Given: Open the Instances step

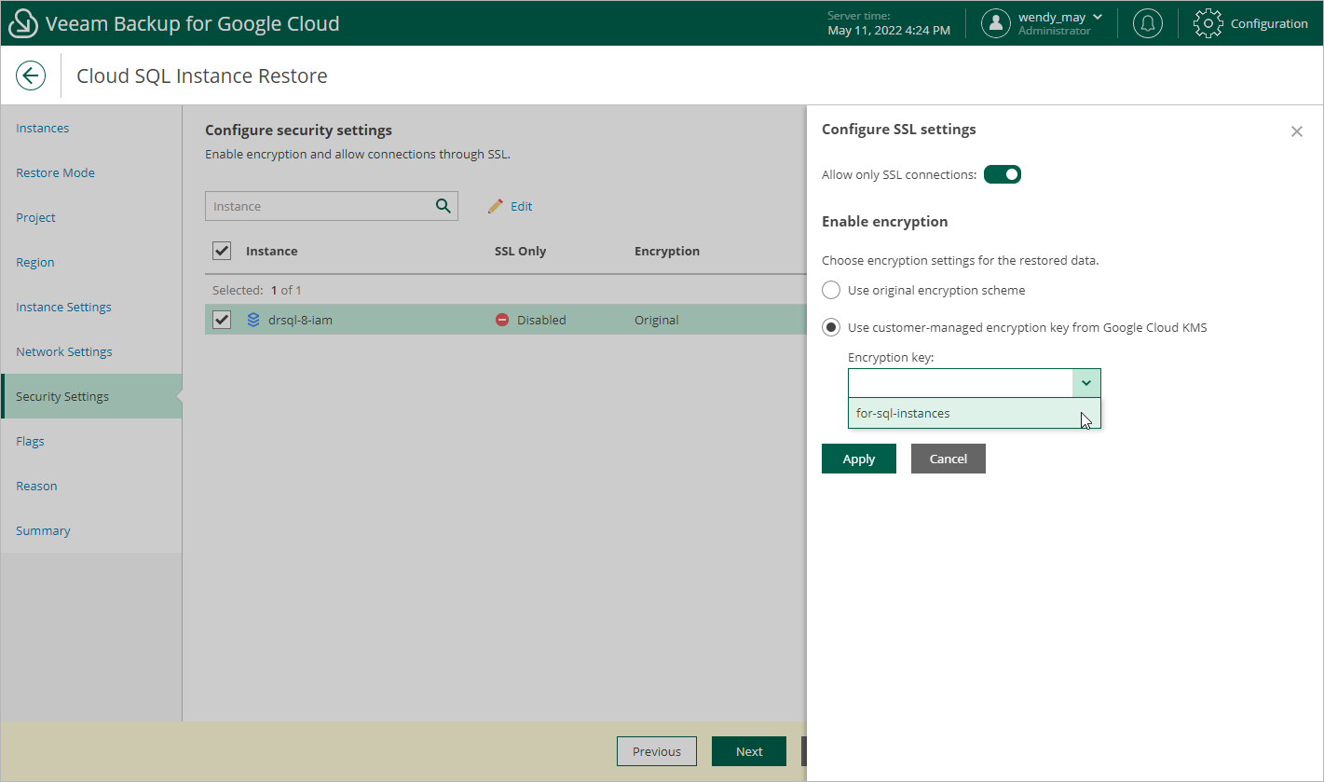Looking at the screenshot, I should [42, 128].
